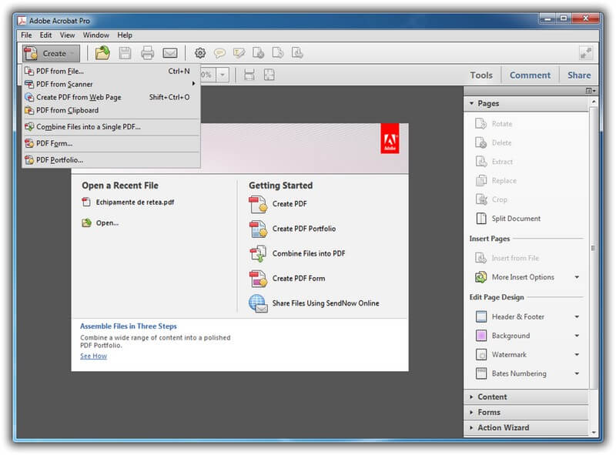This screenshot has height=455, width=616.
Task: Click the Delete icon in Pages panel
Action: [480, 142]
